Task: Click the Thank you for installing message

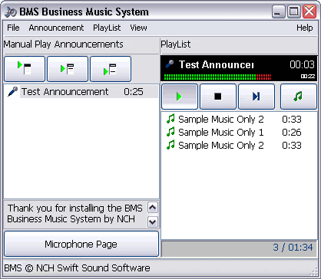Action: point(74,214)
